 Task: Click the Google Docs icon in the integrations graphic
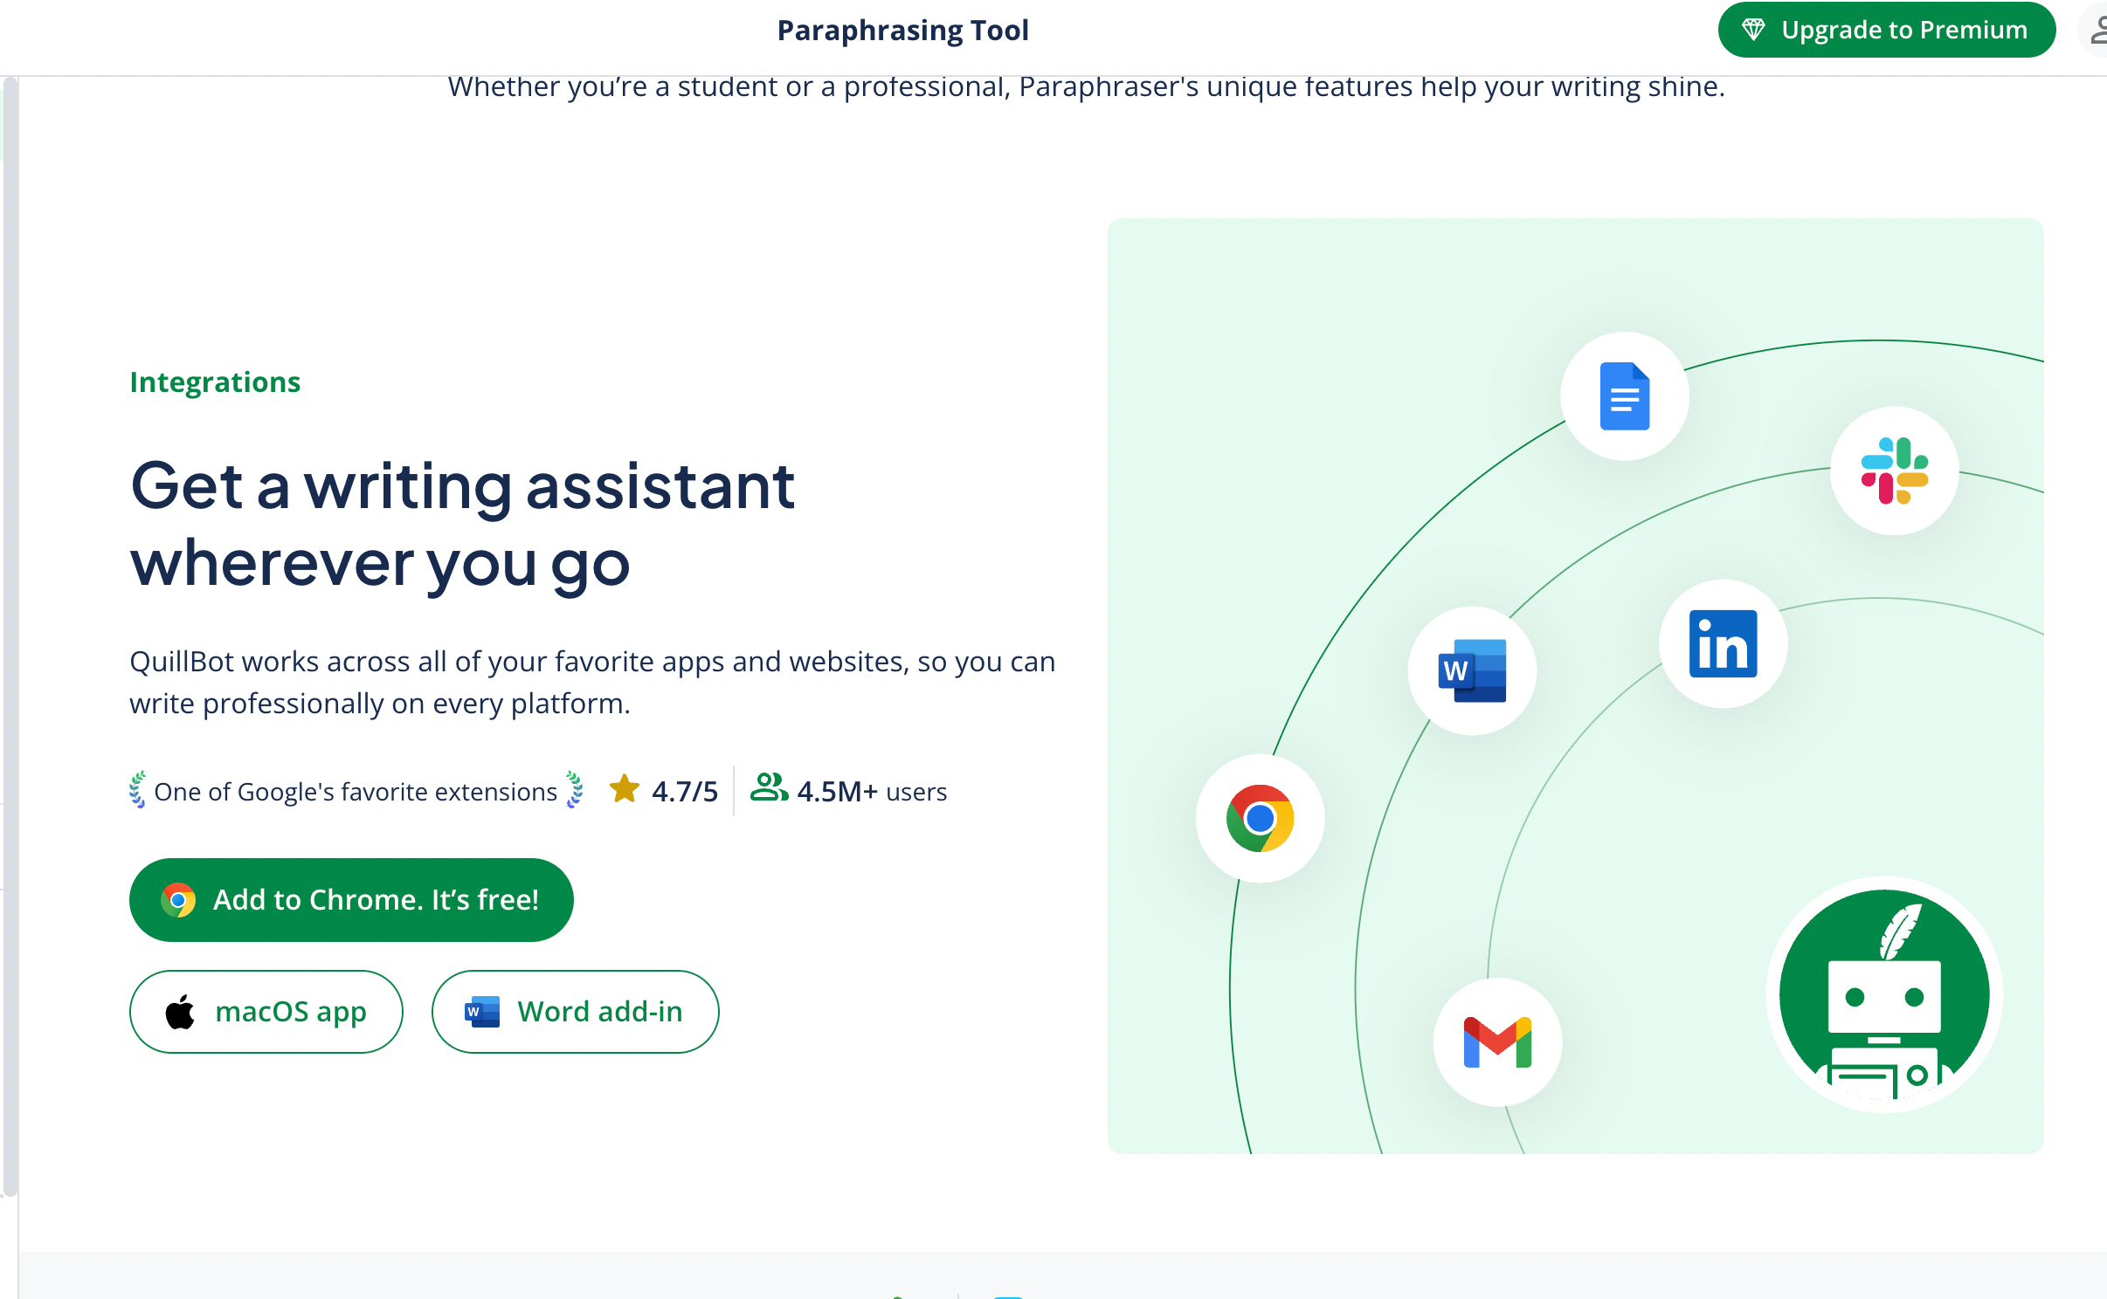1623,395
